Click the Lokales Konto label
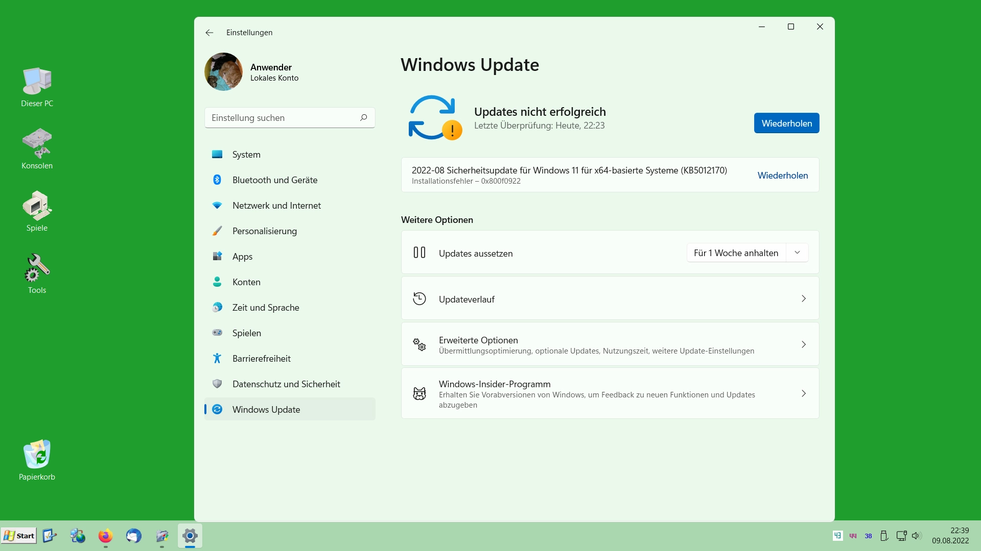 tap(274, 78)
